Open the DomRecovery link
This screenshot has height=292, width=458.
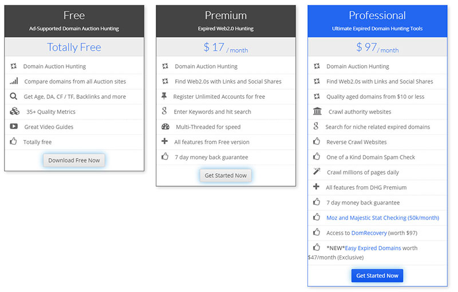pyautogui.click(x=369, y=233)
